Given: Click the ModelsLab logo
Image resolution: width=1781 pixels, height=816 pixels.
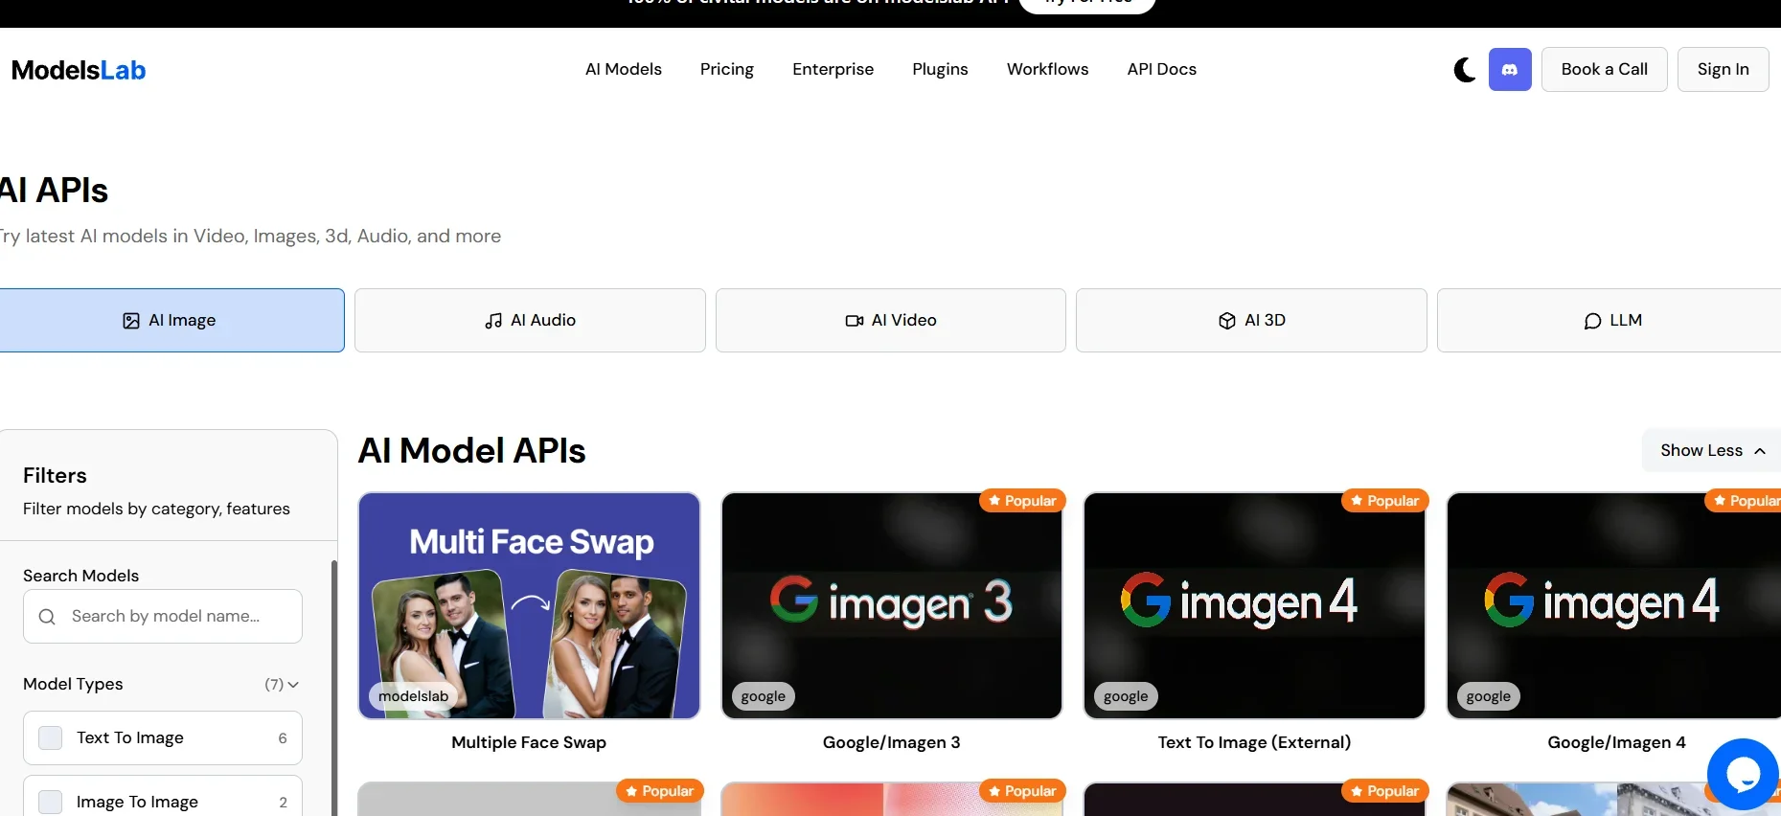Looking at the screenshot, I should (79, 70).
